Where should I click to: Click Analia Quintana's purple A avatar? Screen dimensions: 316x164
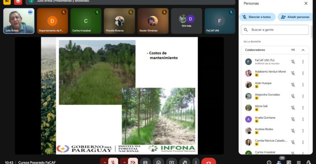(248, 119)
